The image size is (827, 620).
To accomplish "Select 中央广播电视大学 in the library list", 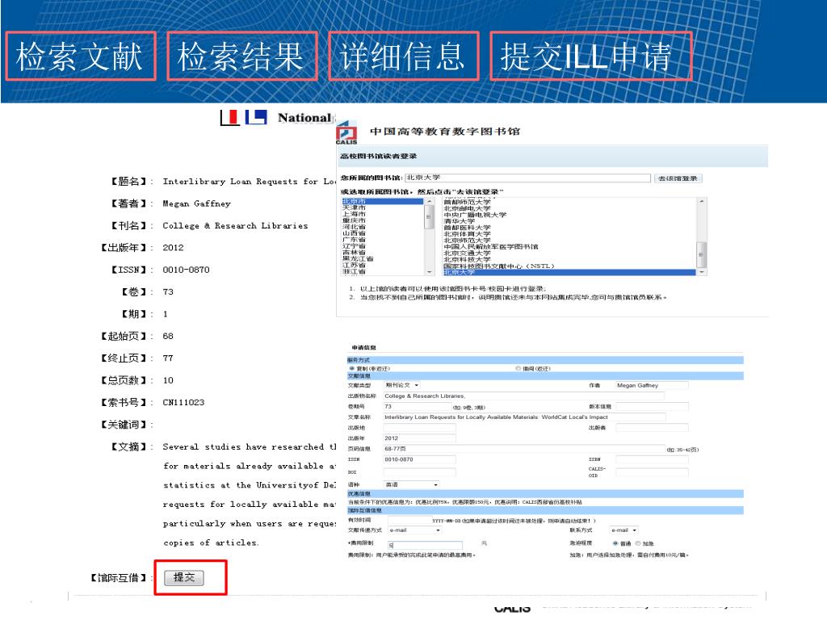I will point(475,215).
